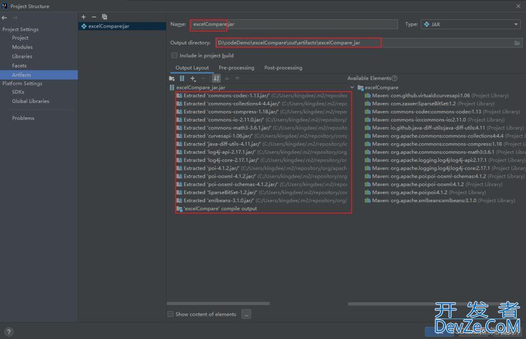Image resolution: width=526 pixels, height=339 pixels.
Task: Select Artifacts in the sidebar
Action: click(39, 75)
